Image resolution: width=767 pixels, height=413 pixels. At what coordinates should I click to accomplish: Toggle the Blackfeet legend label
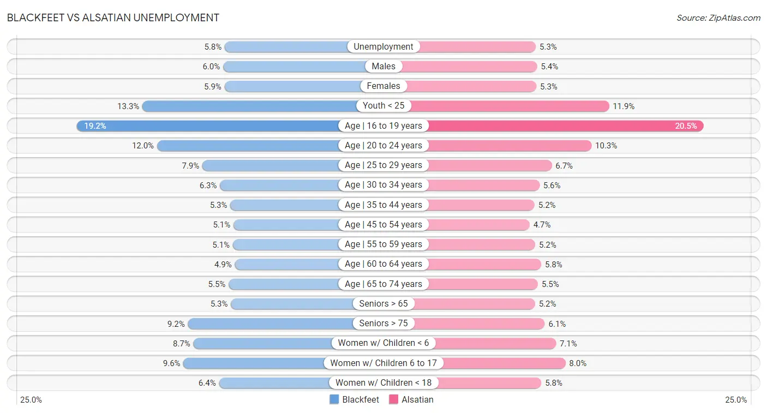coord(361,399)
